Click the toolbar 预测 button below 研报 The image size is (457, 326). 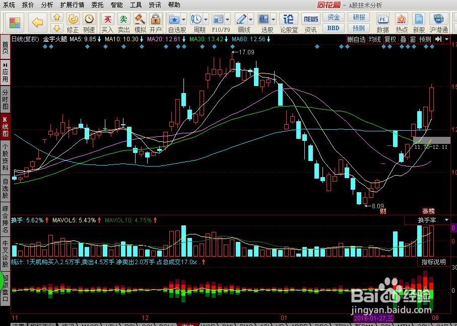point(359,28)
